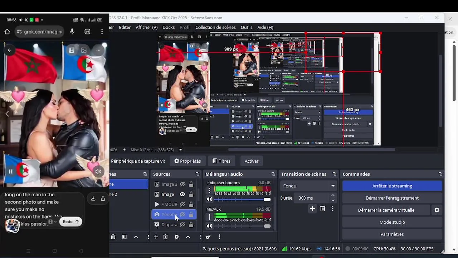Open Collection de scènes menu

[215, 27]
